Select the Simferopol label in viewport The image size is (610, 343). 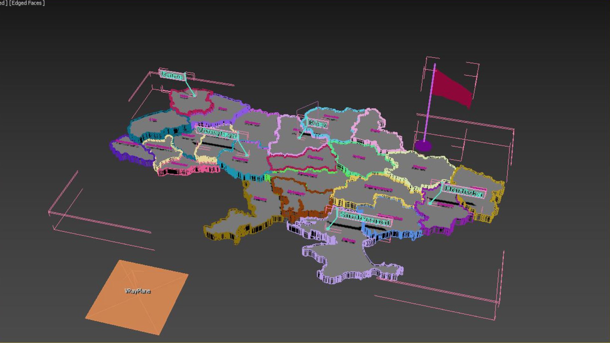[x=364, y=218]
